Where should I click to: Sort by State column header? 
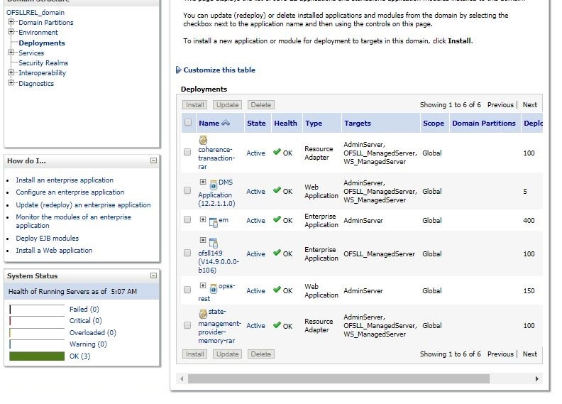click(x=256, y=123)
